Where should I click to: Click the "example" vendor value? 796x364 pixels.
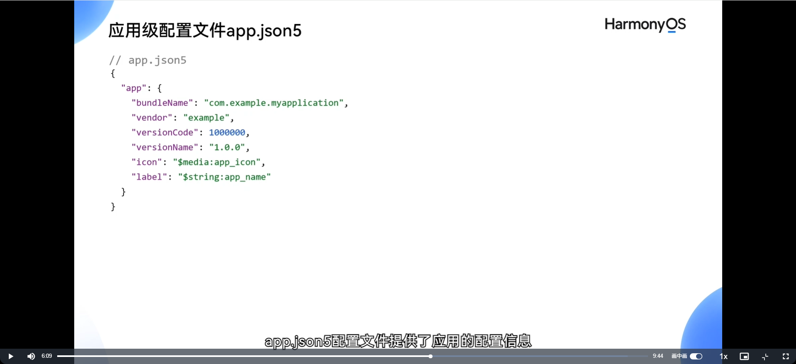pos(206,118)
